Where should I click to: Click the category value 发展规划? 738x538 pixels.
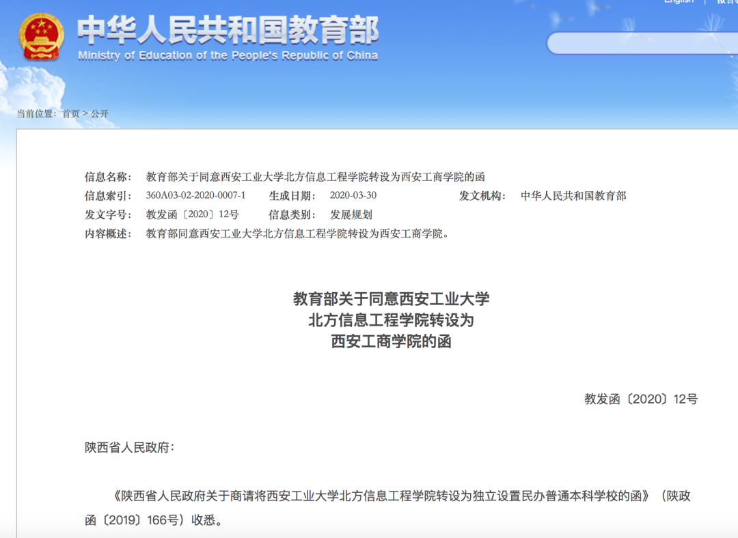[x=351, y=214]
